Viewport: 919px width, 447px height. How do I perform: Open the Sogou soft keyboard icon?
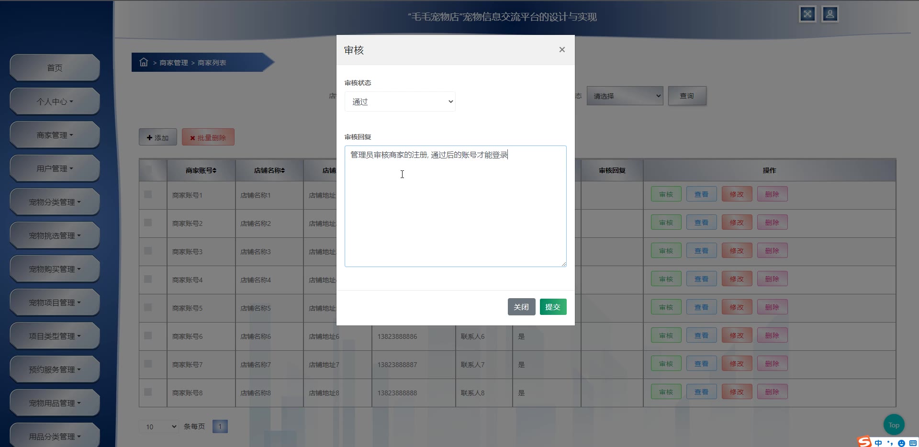coord(913,443)
